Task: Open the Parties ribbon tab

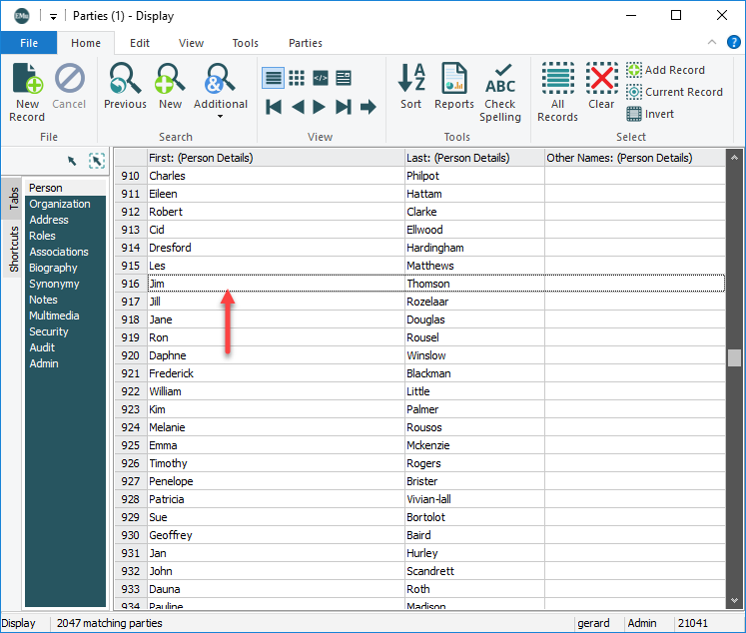Action: tap(305, 43)
